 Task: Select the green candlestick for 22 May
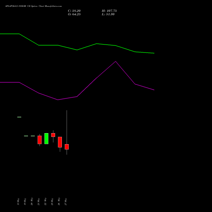[46, 139]
